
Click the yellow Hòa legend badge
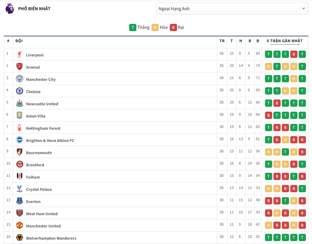155,27
